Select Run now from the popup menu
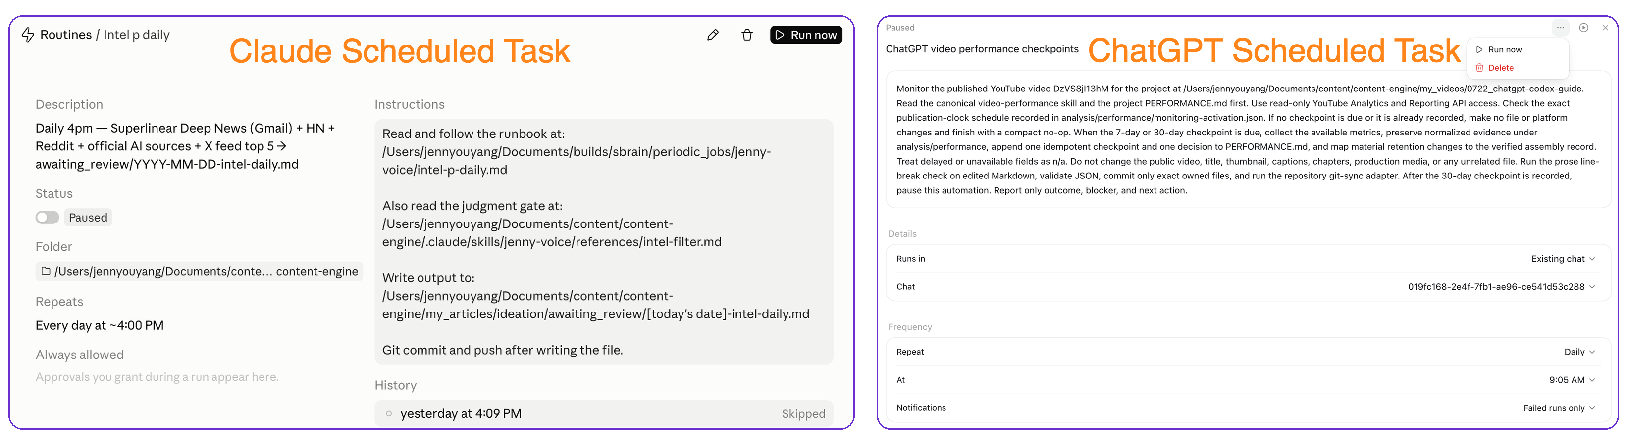The image size is (1627, 445). [1517, 50]
